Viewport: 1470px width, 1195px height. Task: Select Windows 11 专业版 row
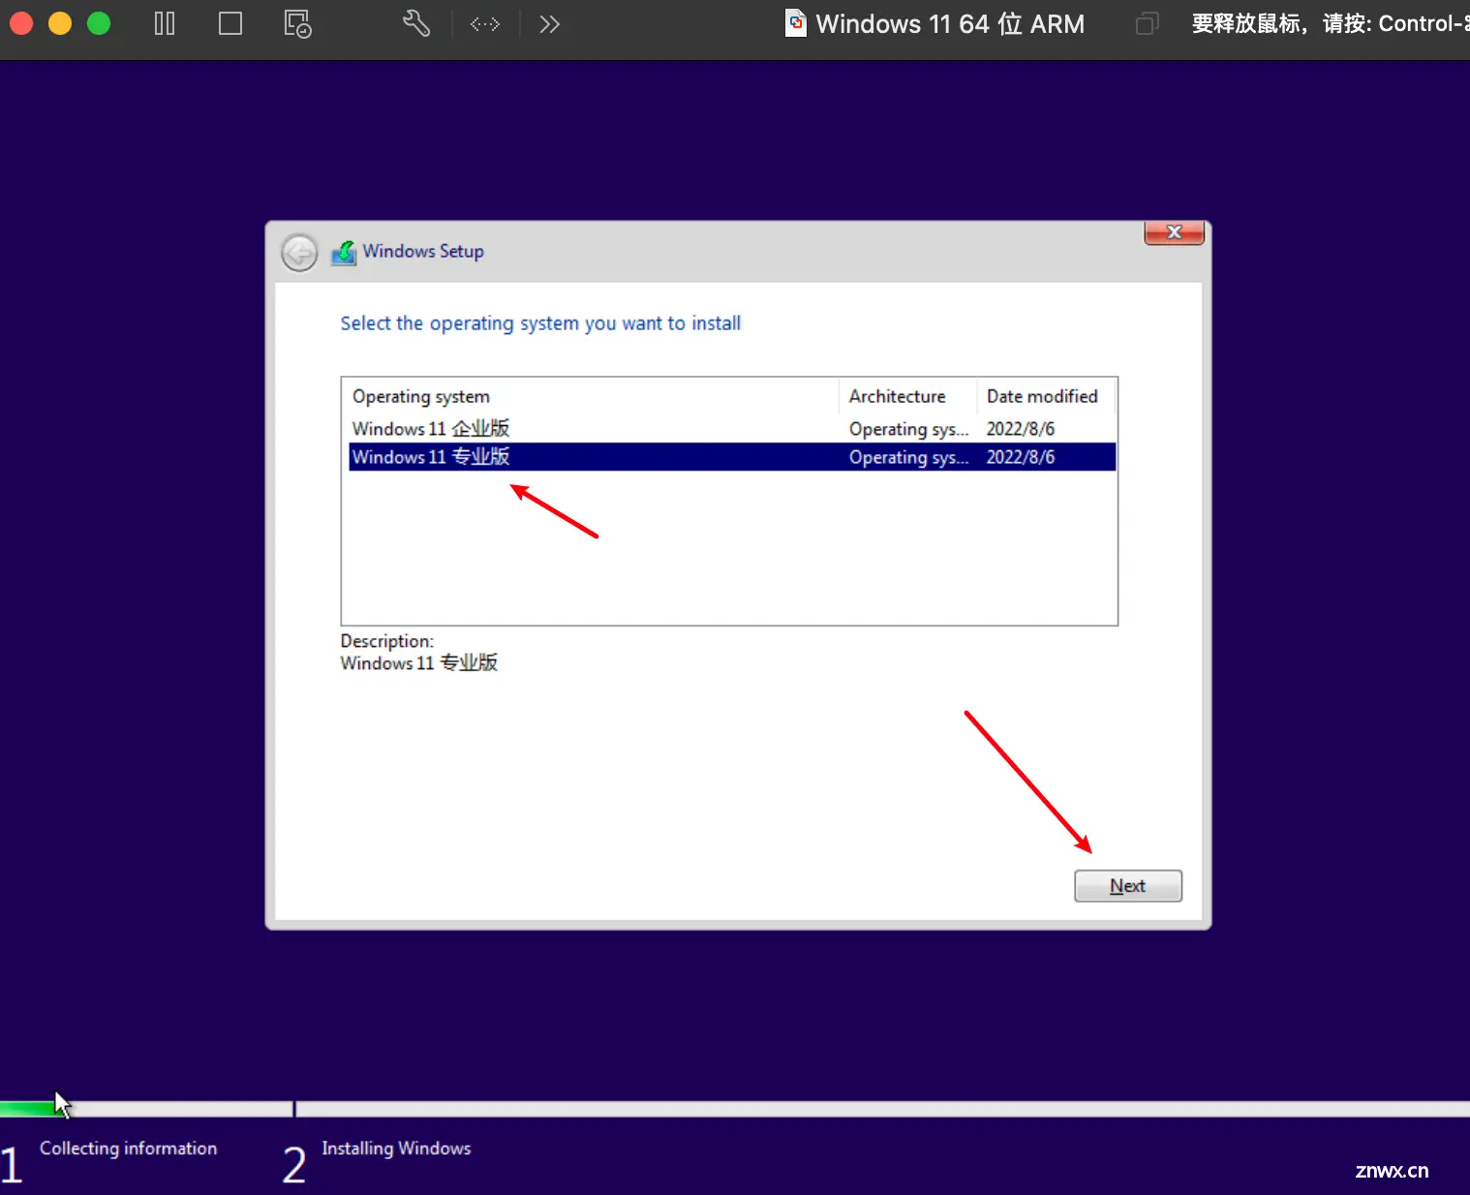732,457
